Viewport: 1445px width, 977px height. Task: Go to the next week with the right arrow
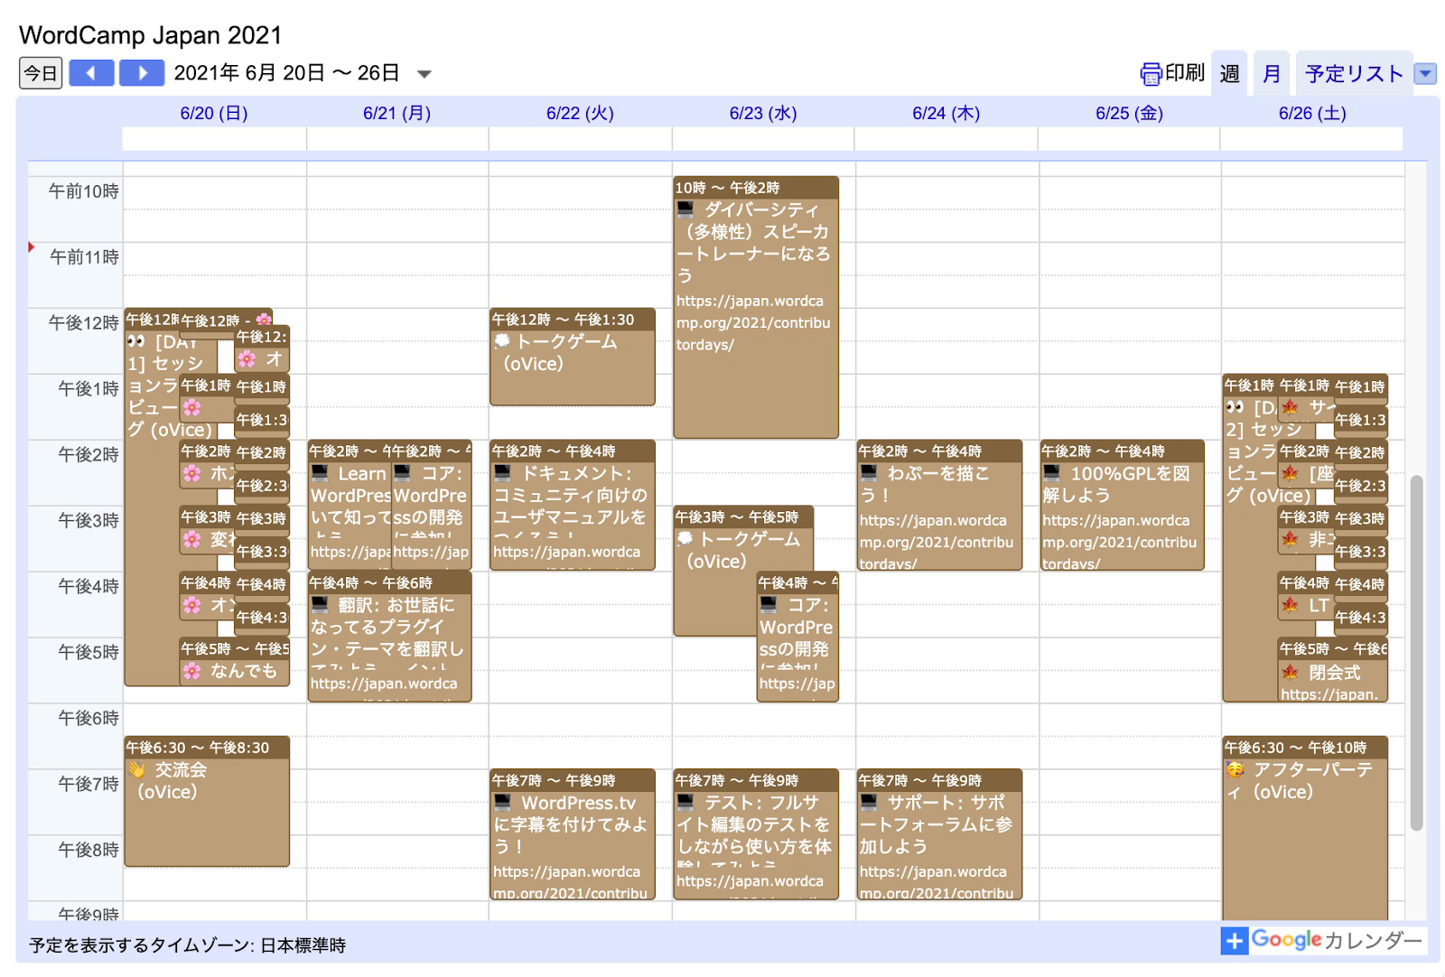(x=142, y=73)
